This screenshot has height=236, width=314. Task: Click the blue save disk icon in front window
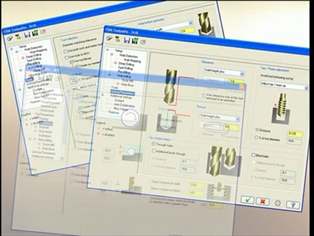[x=126, y=40]
